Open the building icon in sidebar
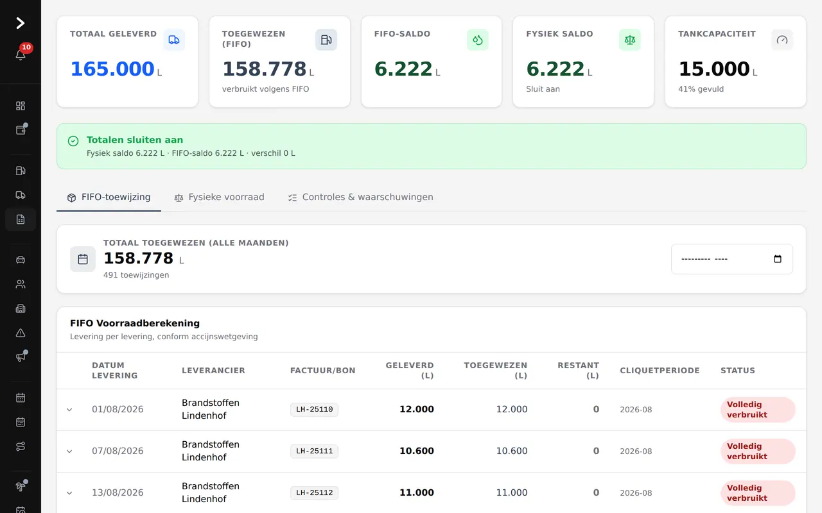822x513 pixels. click(21, 308)
